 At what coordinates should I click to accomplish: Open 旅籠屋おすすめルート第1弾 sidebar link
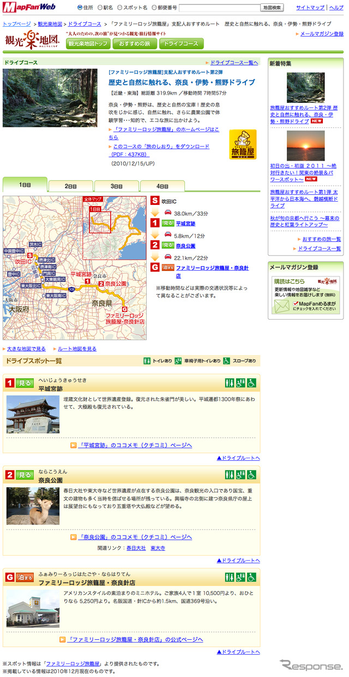tap(305, 199)
